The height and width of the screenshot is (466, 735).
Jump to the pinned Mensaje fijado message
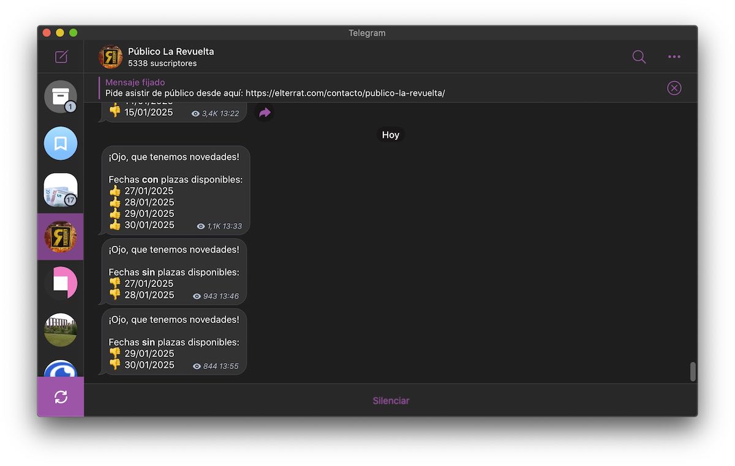click(x=275, y=88)
